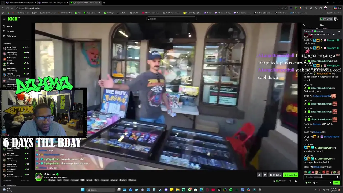Enable notifications with bell icon
343x193 pixels.
pyautogui.click(x=259, y=175)
